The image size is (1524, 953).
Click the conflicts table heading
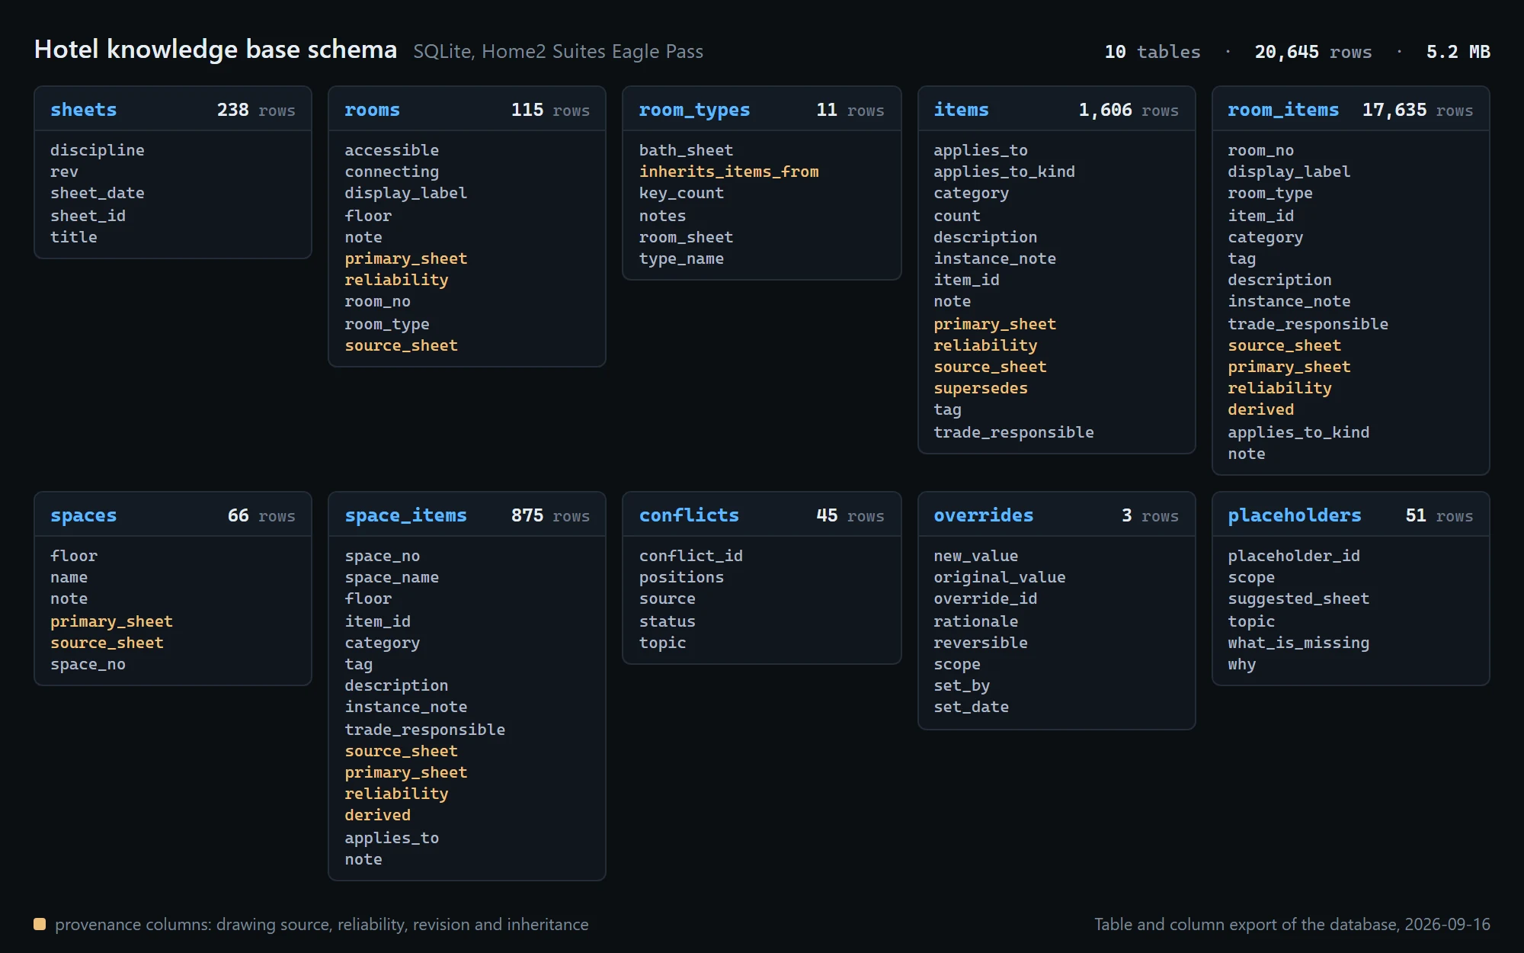pos(689,515)
